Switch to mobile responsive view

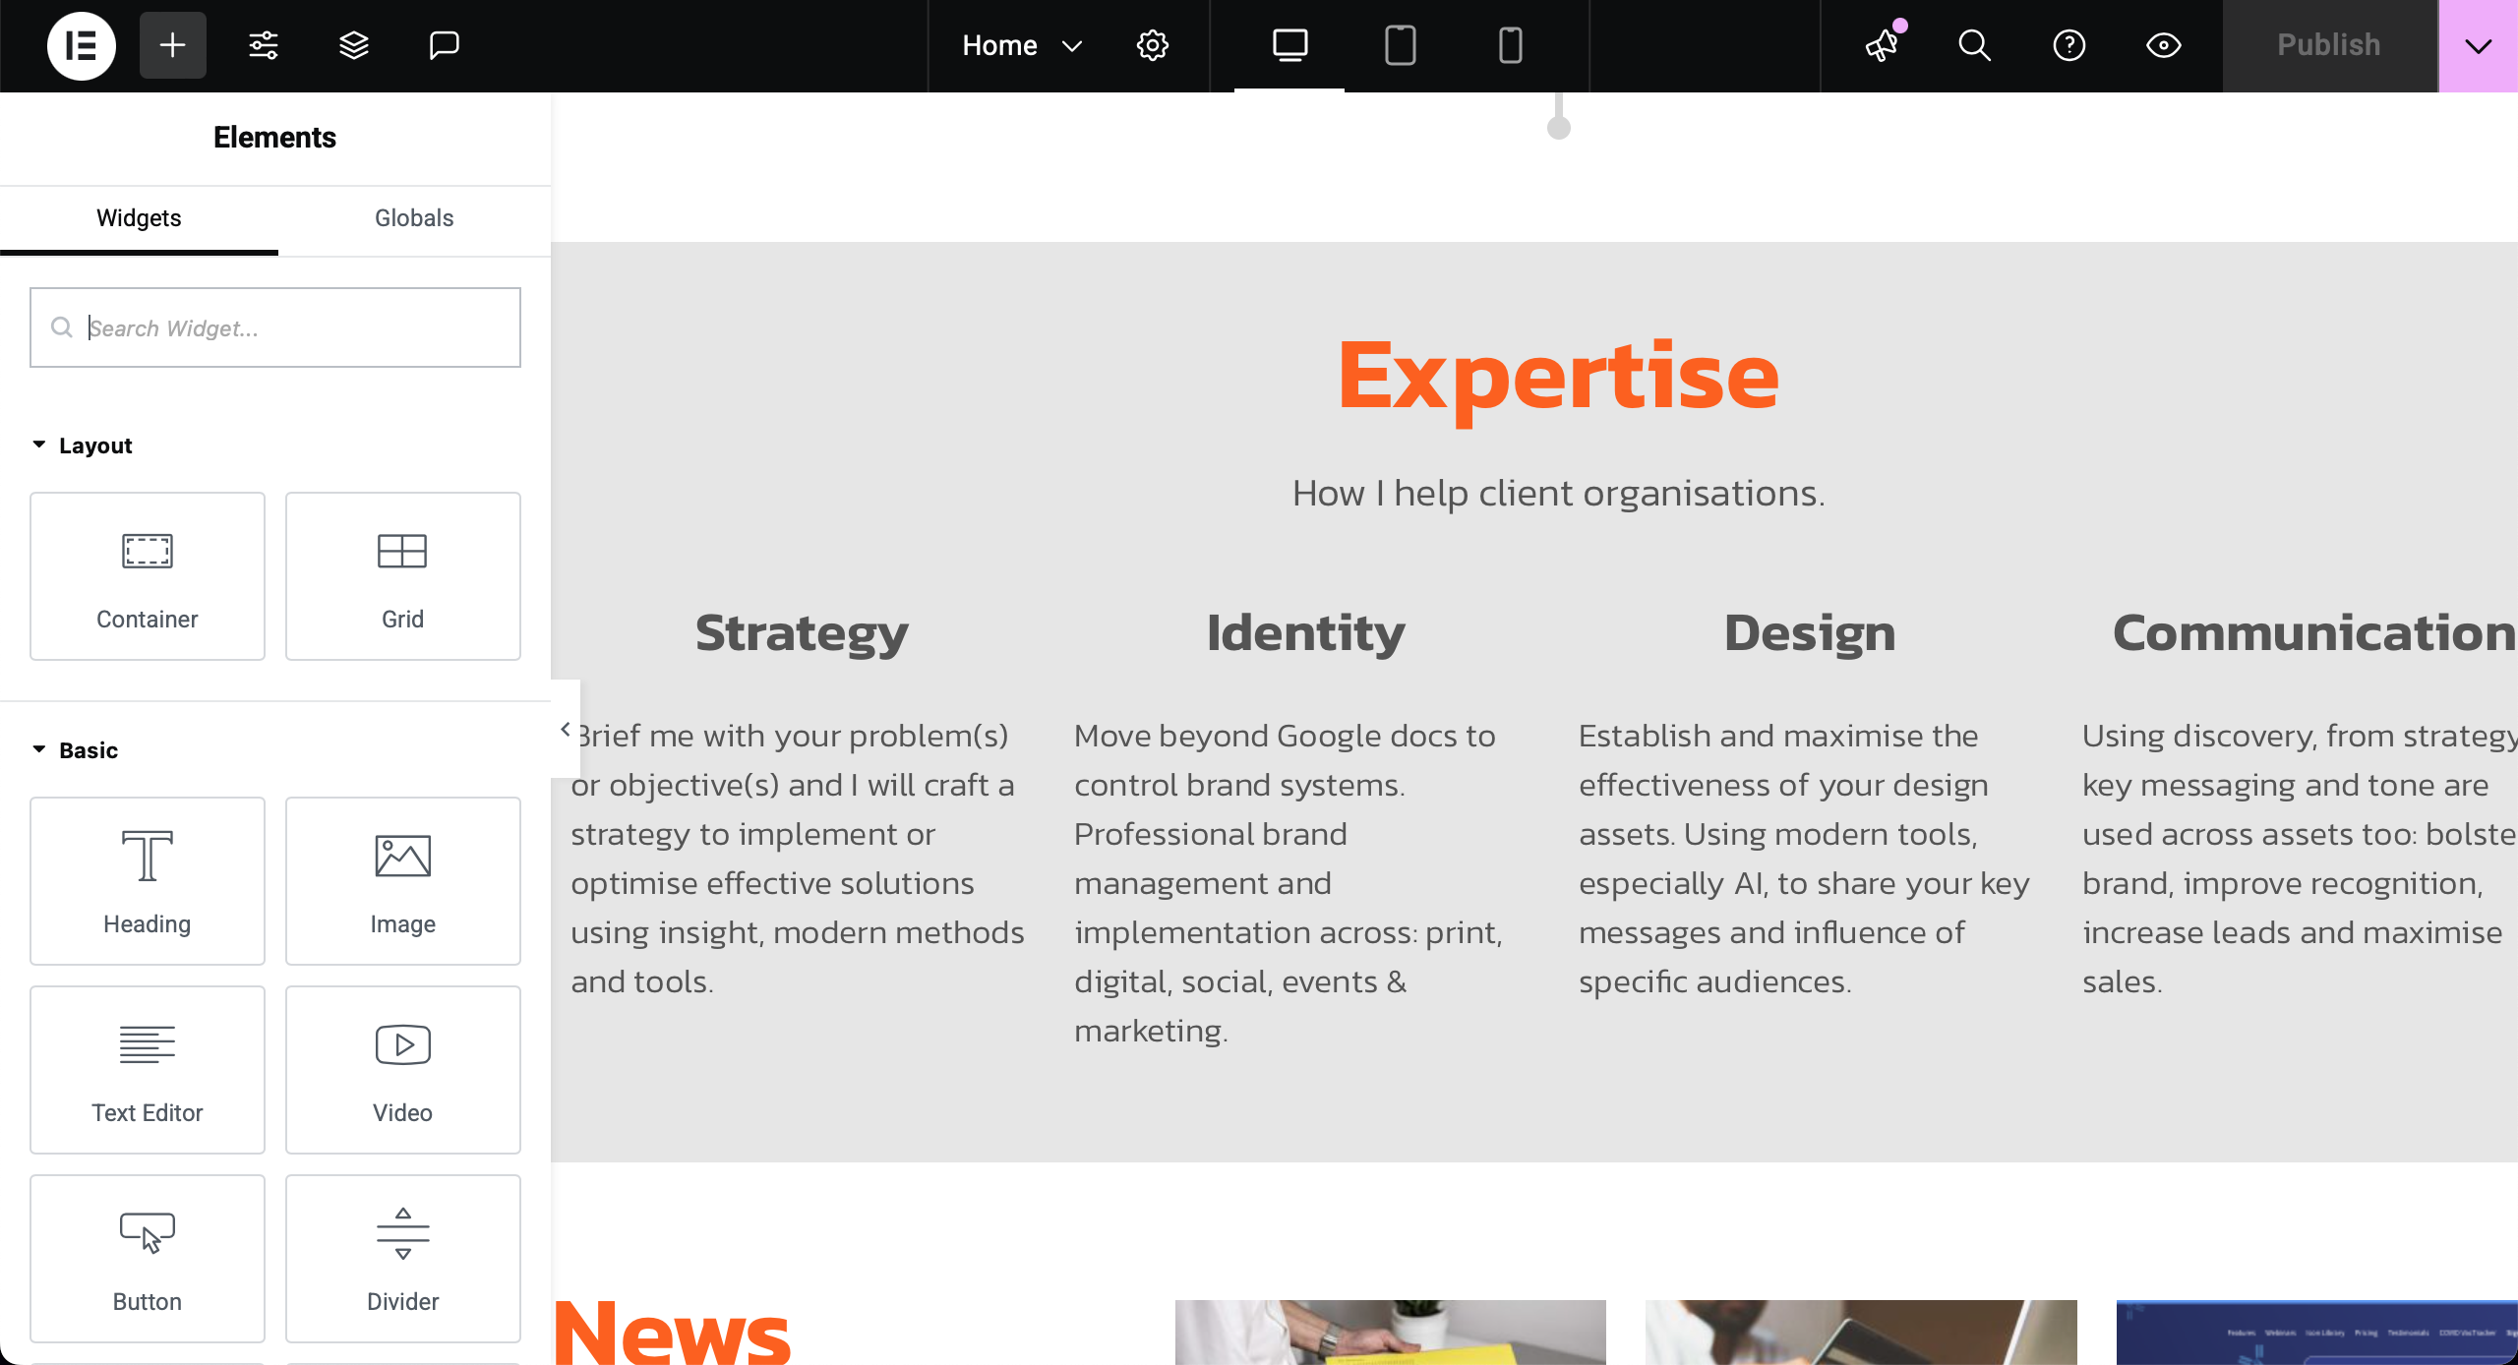[x=1510, y=45]
